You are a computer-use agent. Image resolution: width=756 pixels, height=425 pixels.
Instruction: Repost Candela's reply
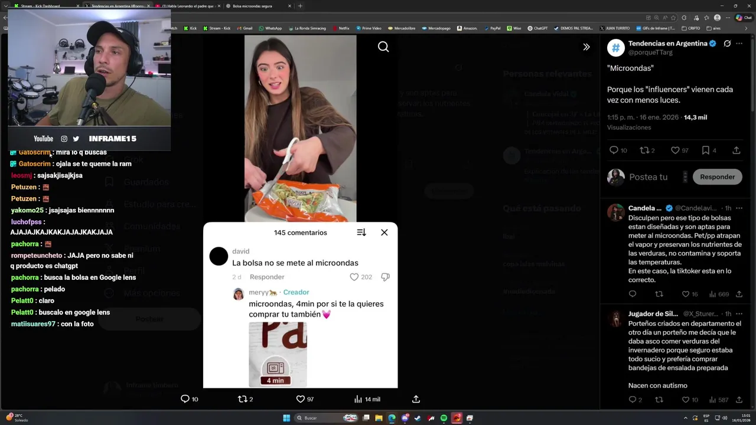pyautogui.click(x=659, y=294)
